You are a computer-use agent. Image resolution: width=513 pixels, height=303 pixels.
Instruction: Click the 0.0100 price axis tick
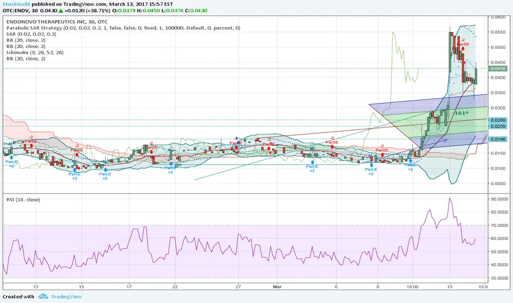tap(498, 169)
